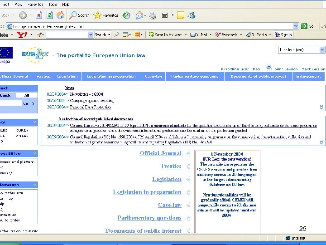Click the EUR-Lex logo
Image resolution: width=326 pixels, height=245 pixels.
click(35, 55)
